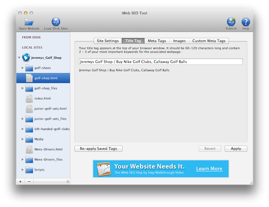The height and width of the screenshot is (207, 269).
Task: Open the Meta Tags tab
Action: [x=157, y=41]
